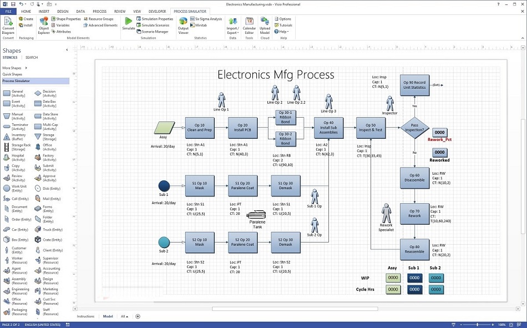Switch to the DESIGN ribbon tab
The height and width of the screenshot is (328, 527).
(x=63, y=12)
